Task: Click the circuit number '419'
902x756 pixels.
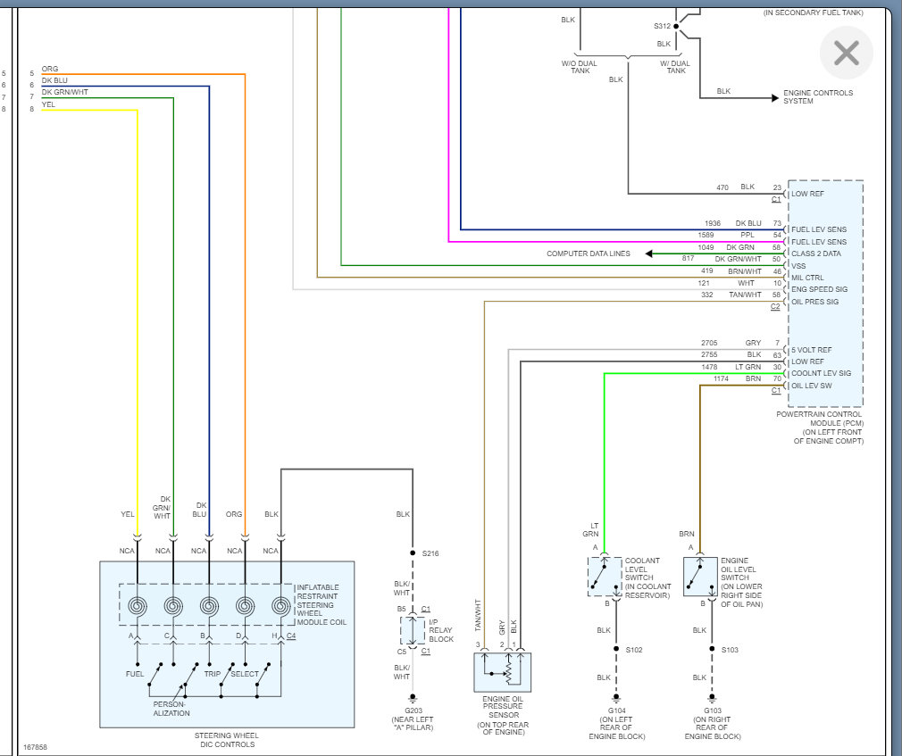Action: coord(707,270)
